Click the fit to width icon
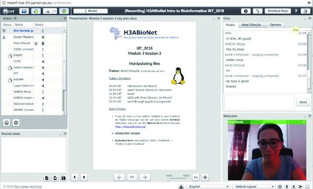313x189 pixels. 196,177
